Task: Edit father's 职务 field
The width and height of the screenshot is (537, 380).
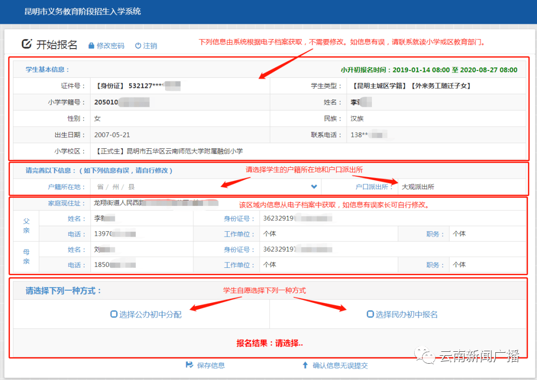Action: (x=487, y=234)
